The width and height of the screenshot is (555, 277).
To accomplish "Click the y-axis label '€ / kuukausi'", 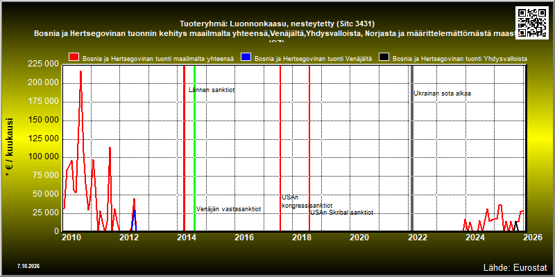I will click(x=10, y=148).
